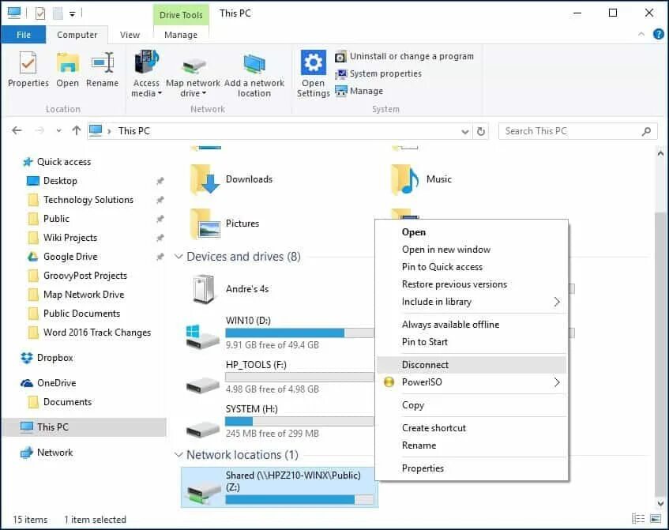Screen dimensions: 669x530
Task: Expand Include in library submenu
Action: (x=472, y=302)
